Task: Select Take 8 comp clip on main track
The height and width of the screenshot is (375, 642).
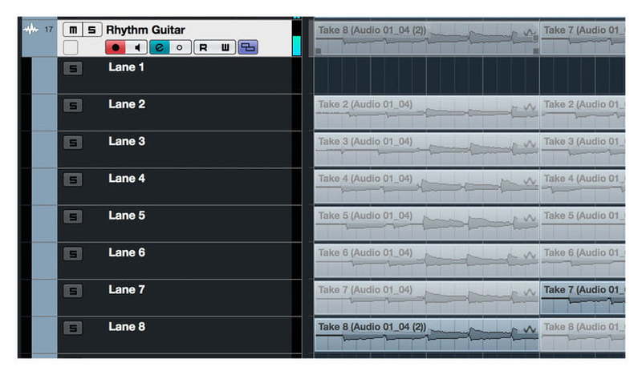Action: [x=427, y=38]
